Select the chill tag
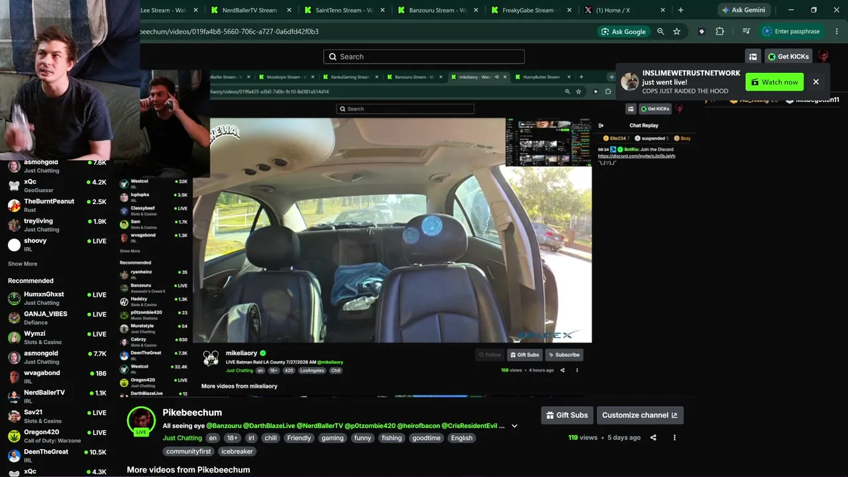 pyautogui.click(x=270, y=438)
